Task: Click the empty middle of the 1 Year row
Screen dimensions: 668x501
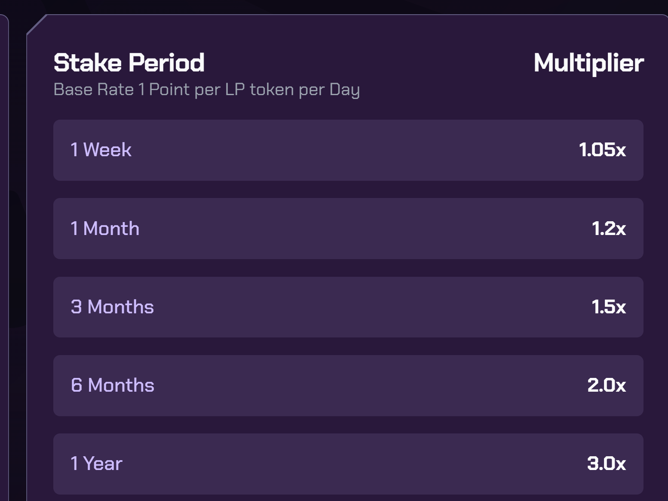Action: click(348, 464)
